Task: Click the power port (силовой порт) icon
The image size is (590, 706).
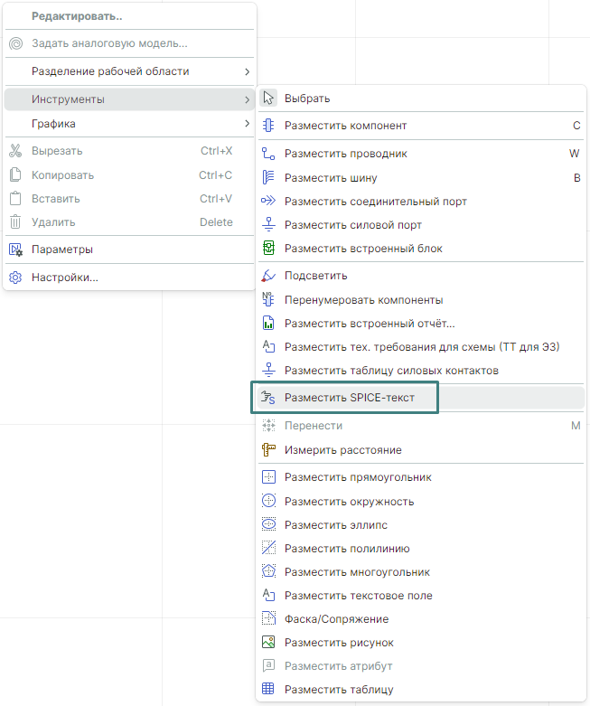Action: [x=268, y=225]
